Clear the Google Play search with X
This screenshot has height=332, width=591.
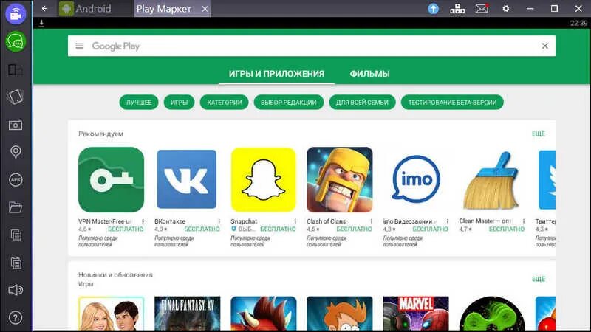click(x=544, y=46)
